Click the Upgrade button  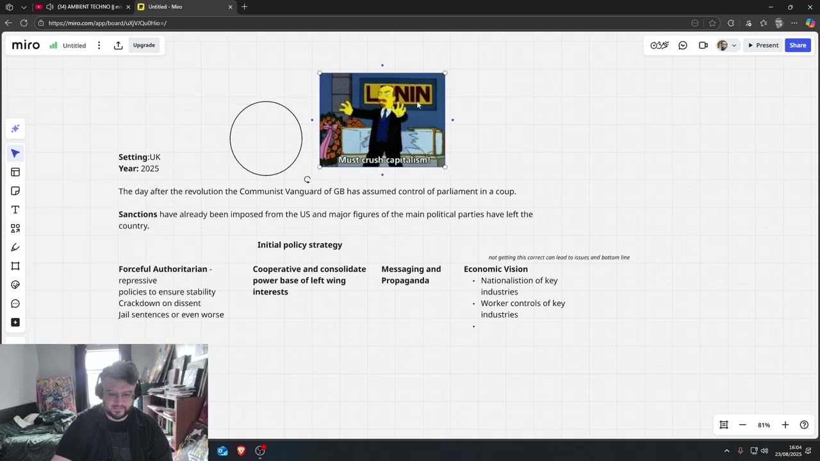pos(144,45)
